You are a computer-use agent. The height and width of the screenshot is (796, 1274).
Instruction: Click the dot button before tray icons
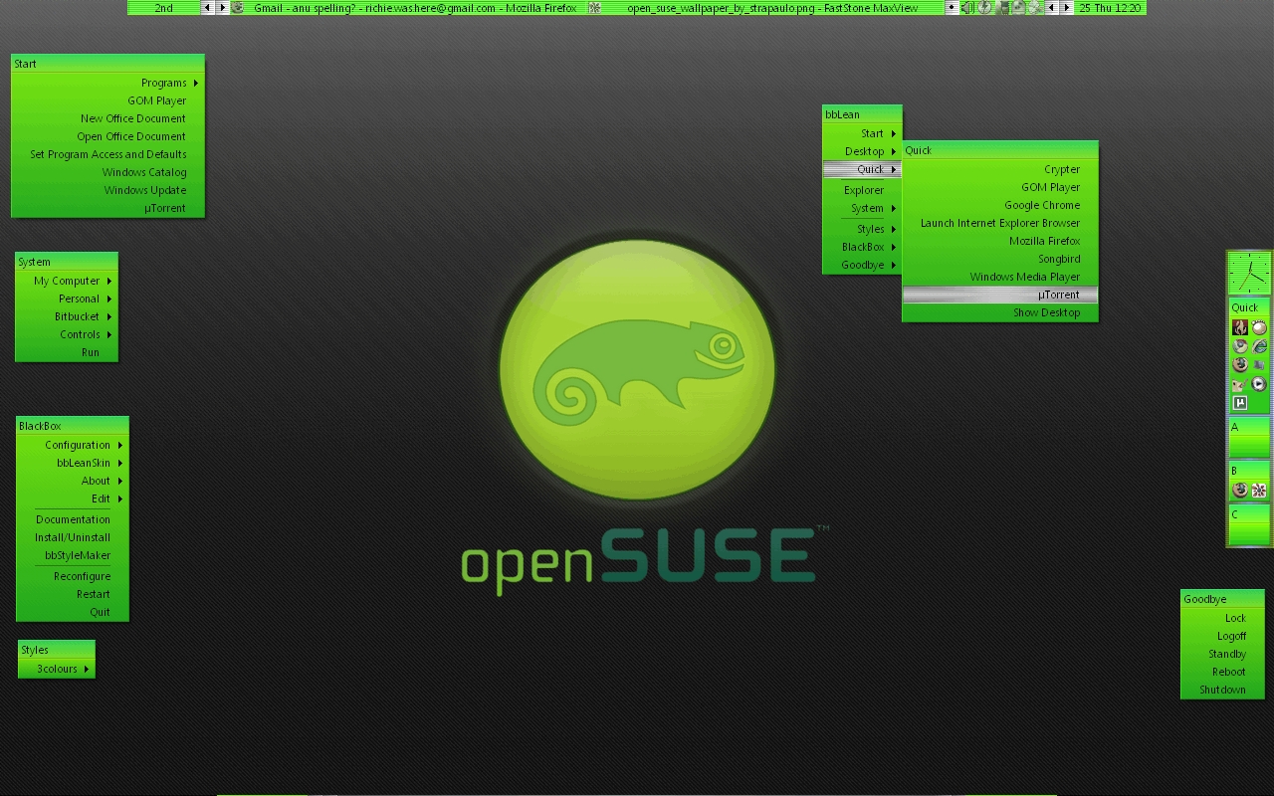[x=952, y=7]
